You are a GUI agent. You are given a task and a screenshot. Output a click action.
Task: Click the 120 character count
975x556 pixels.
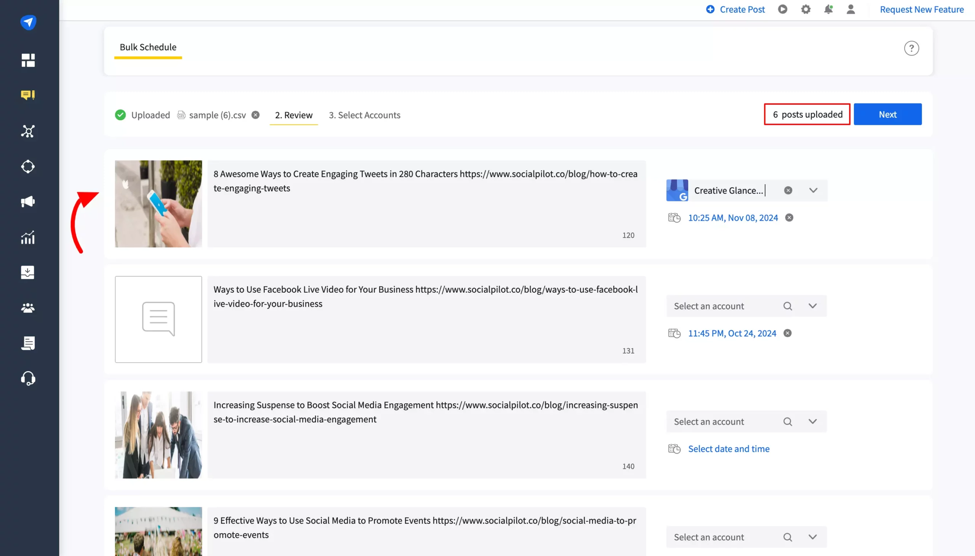pyautogui.click(x=628, y=235)
